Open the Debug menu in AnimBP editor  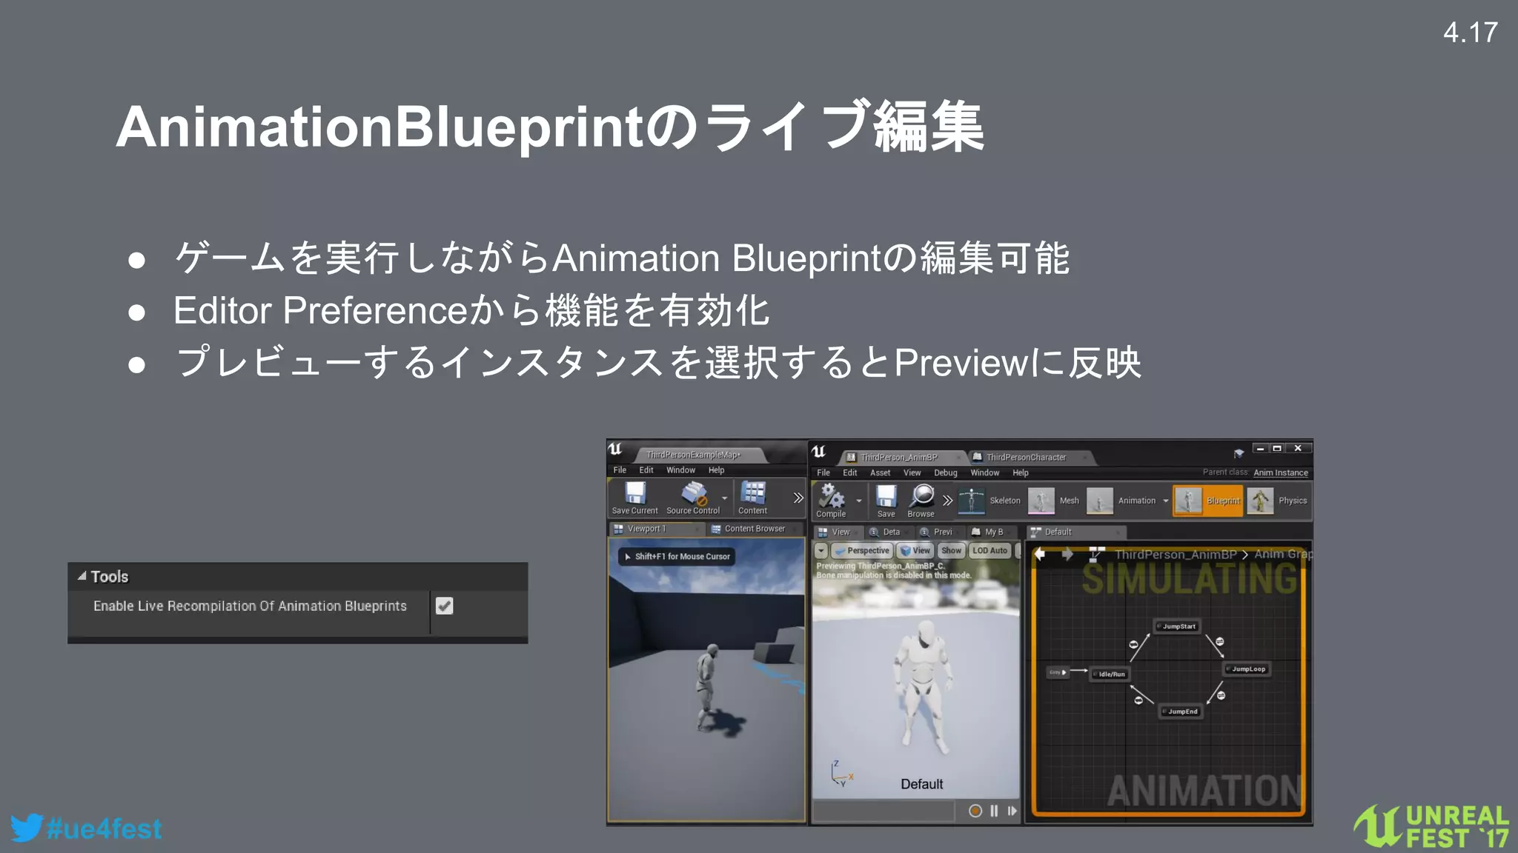[x=945, y=472]
